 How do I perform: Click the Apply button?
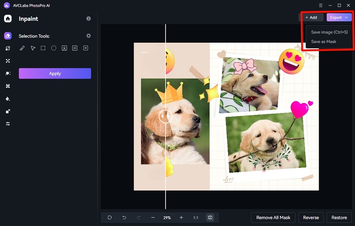click(x=55, y=73)
